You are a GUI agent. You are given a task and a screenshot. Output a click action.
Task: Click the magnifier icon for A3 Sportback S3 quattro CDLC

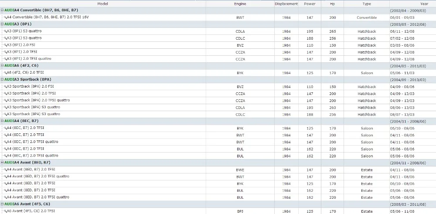5,114
